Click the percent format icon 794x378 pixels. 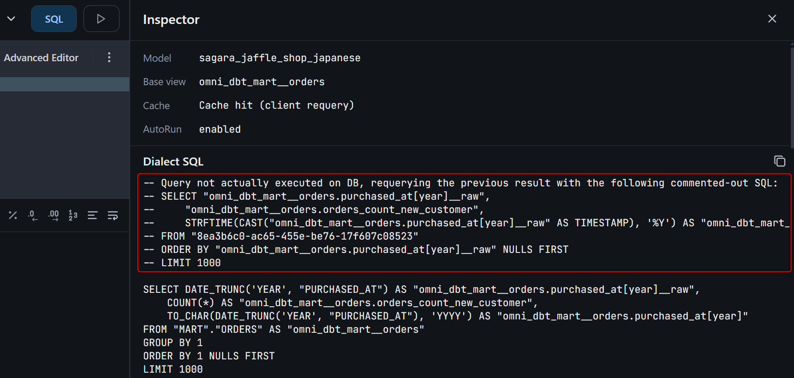(x=13, y=216)
